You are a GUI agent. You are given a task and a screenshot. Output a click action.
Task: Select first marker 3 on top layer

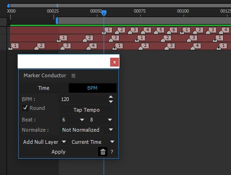pyautogui.click(x=132, y=30)
